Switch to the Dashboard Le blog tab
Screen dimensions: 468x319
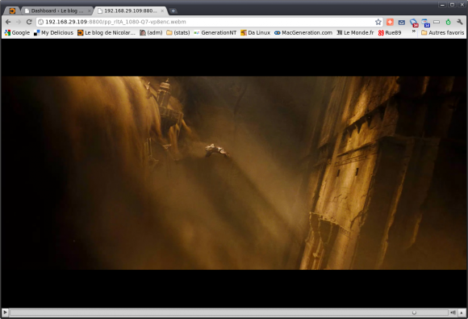click(x=56, y=10)
